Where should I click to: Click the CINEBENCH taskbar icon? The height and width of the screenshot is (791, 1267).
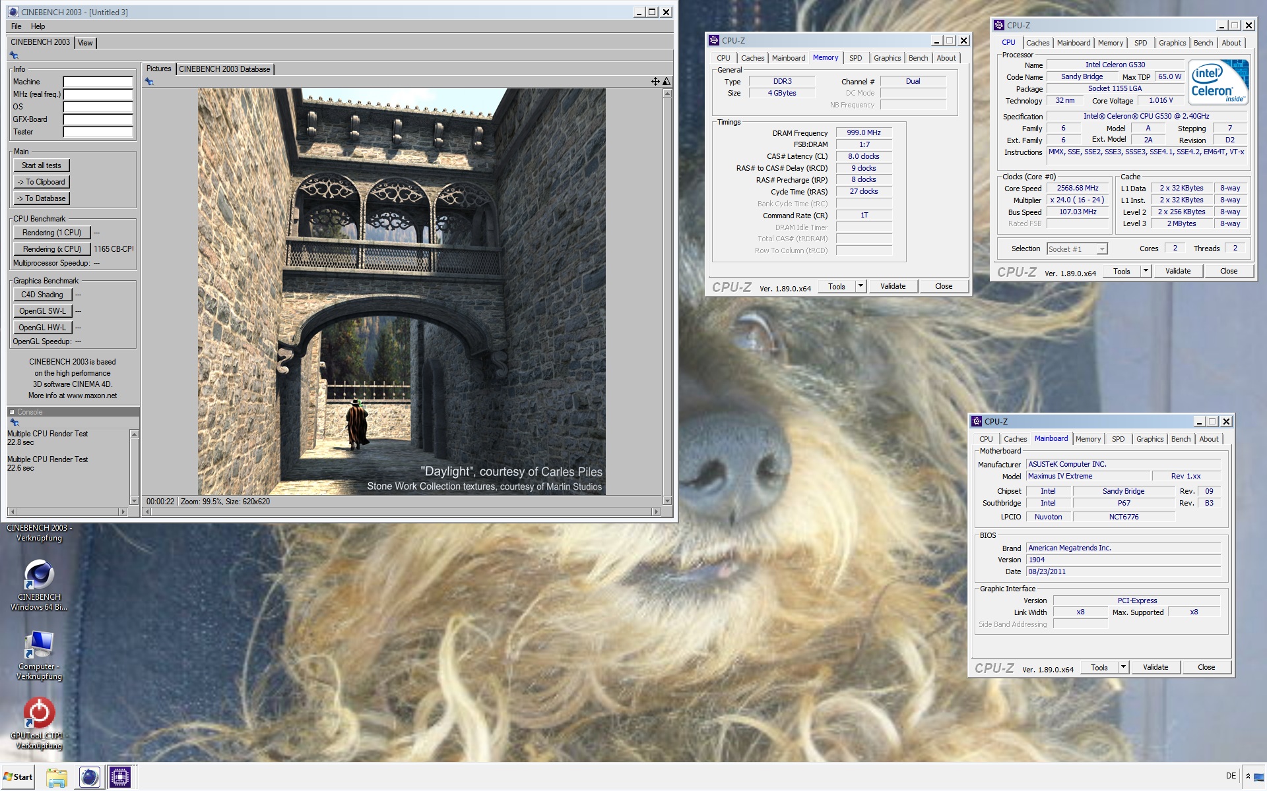click(89, 778)
